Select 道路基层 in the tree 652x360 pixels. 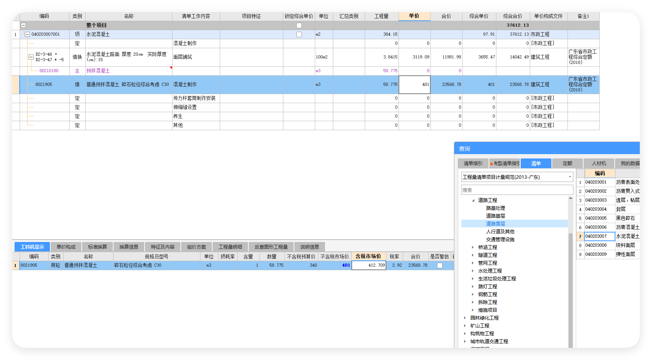495,216
